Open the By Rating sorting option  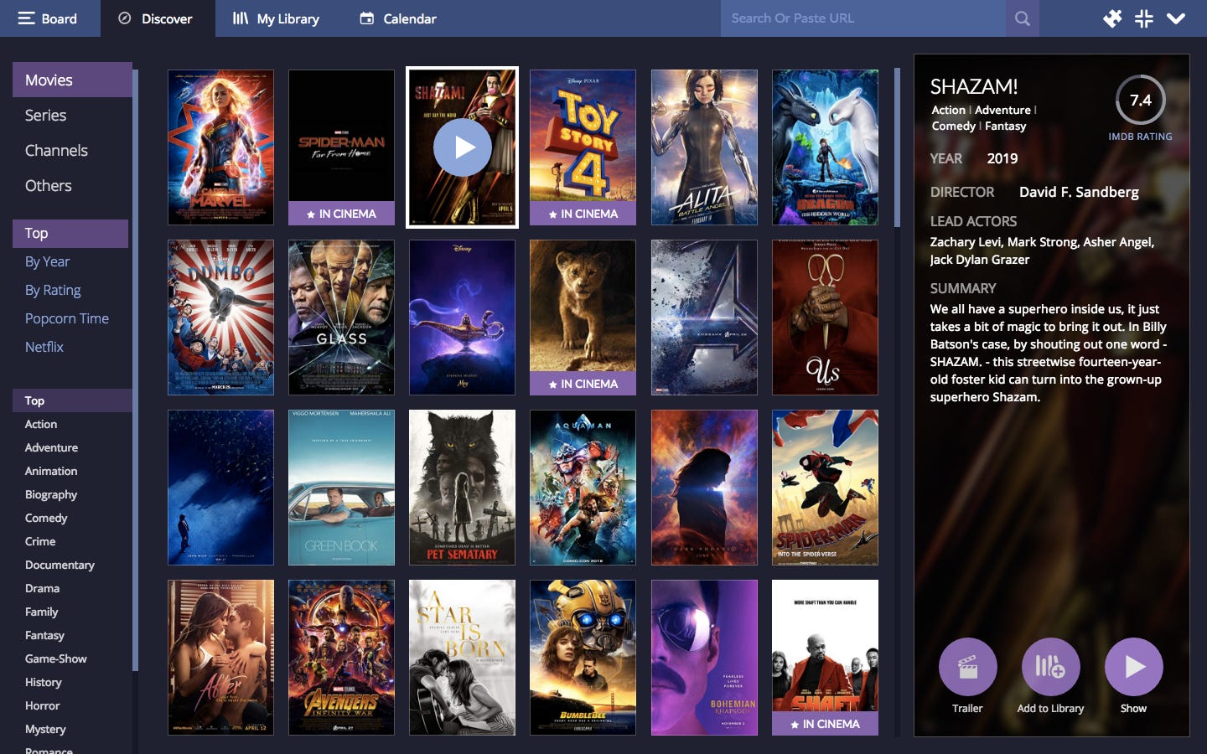52,289
